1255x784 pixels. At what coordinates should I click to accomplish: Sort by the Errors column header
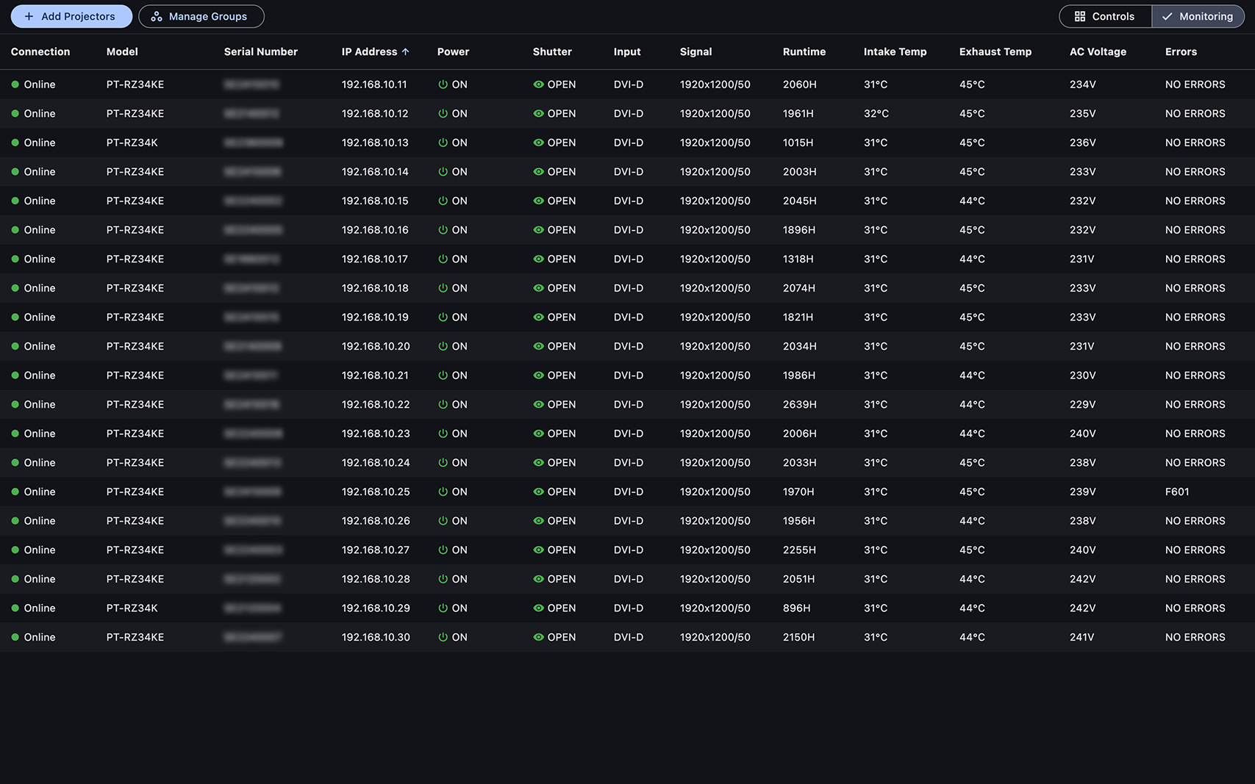1181,51
